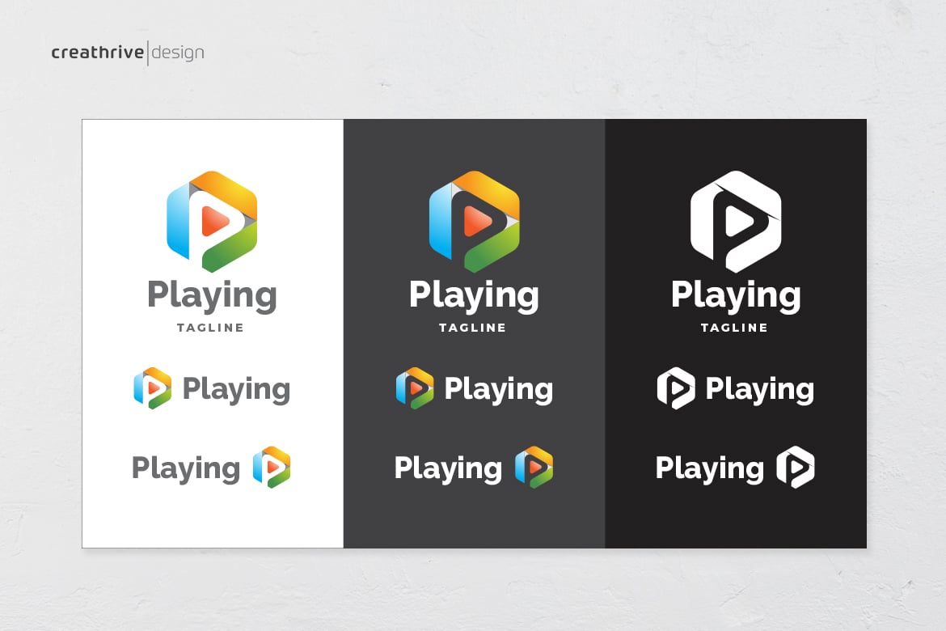Select small white hexagon icon preceding Playing on black panel
Screen dimensions: 946x631
click(676, 388)
